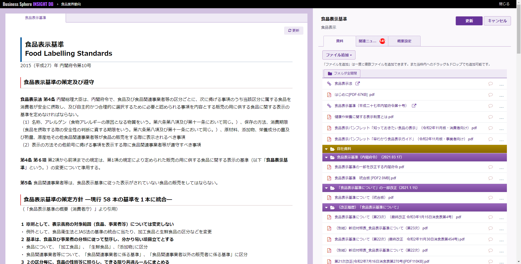This screenshot has height=264, width=521.
Task: Click the refresh 更新 button above document
Action: (294, 31)
